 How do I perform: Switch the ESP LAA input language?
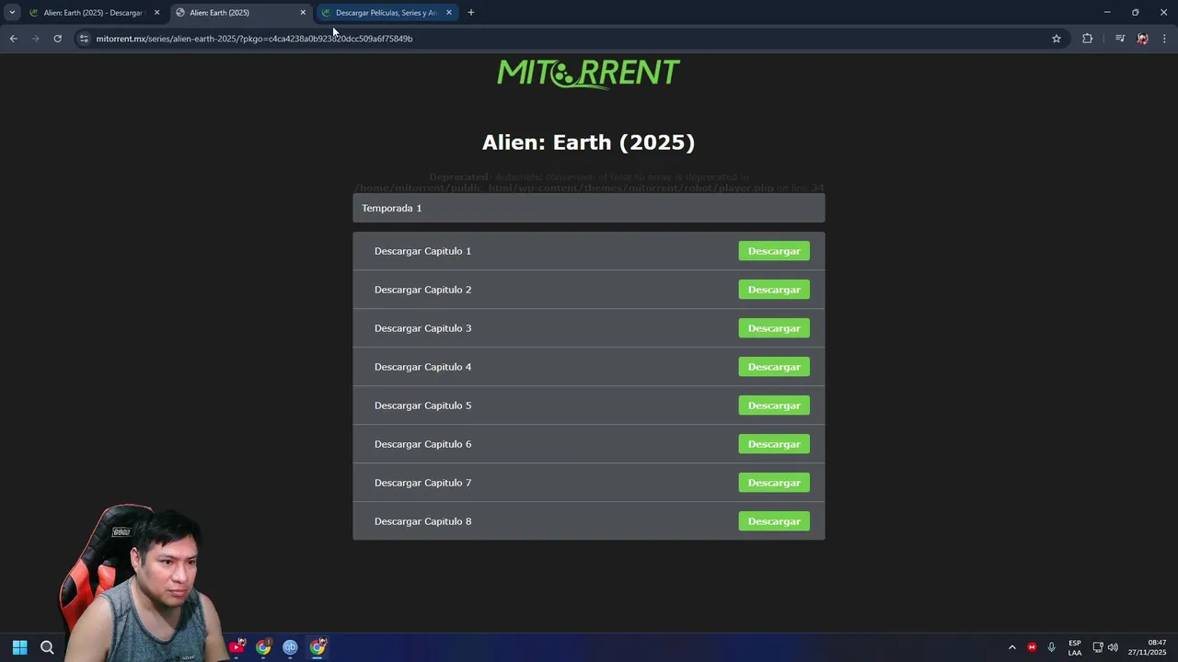pyautogui.click(x=1075, y=647)
